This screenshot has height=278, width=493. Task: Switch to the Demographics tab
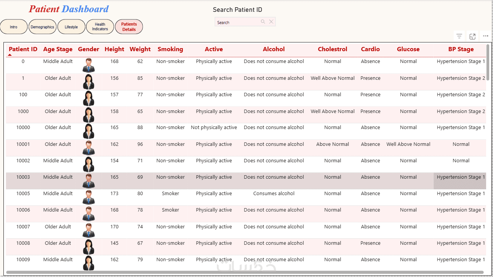(42, 27)
